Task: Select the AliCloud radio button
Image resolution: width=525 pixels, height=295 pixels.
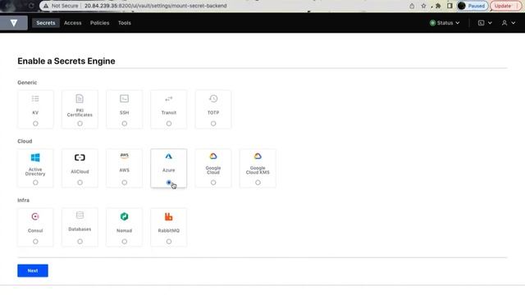Action: 80,183
